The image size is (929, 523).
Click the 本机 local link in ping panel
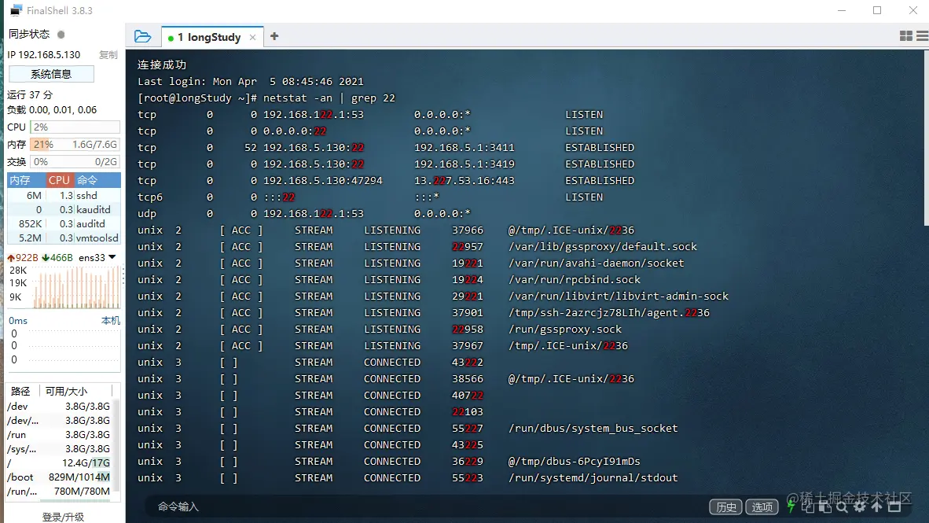click(x=111, y=320)
